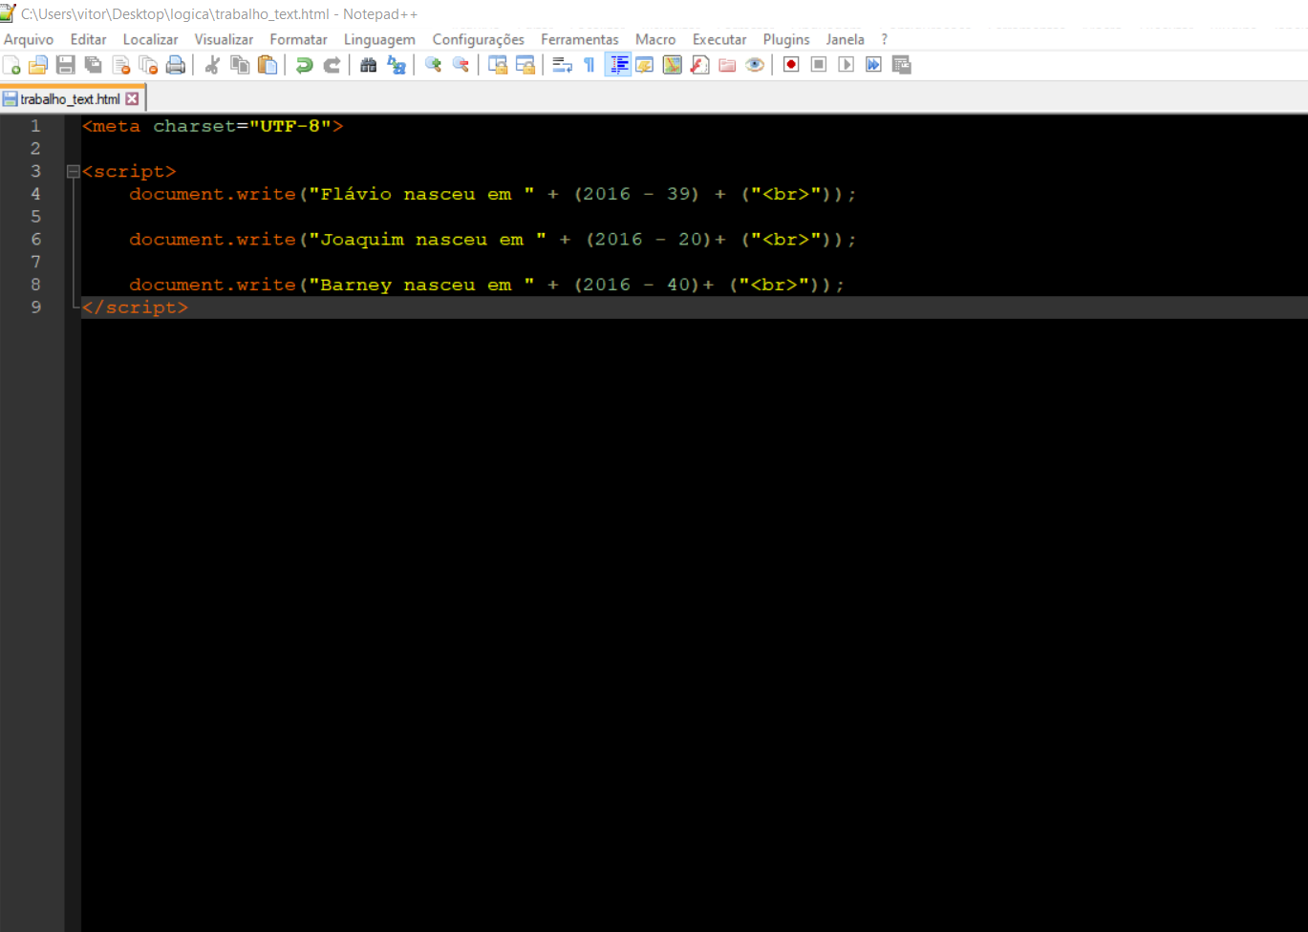Open the Configurações menu

point(478,39)
